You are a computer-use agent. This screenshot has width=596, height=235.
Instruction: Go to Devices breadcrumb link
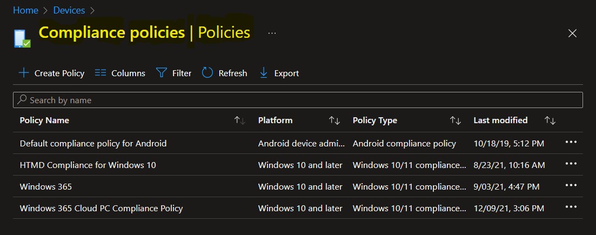(x=69, y=10)
